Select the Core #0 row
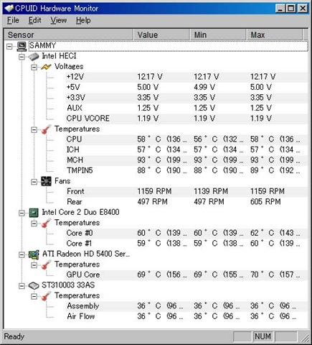The height and width of the screenshot is (345, 312). pyautogui.click(x=186, y=233)
